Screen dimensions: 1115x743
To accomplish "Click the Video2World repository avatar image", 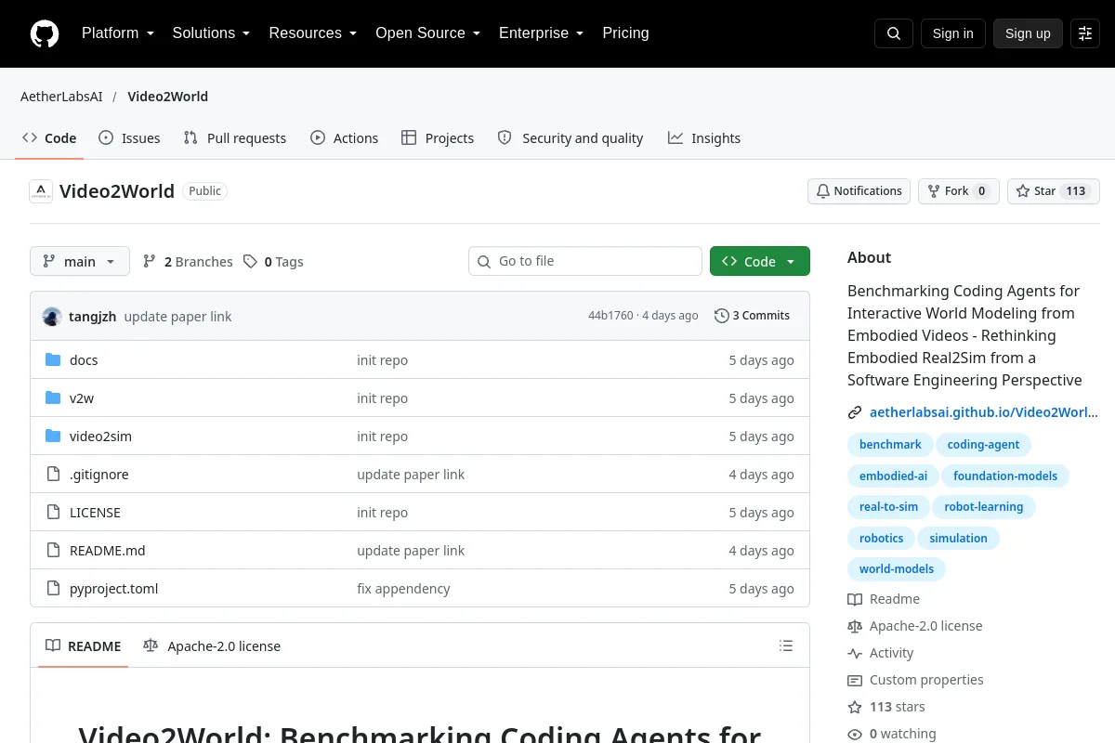I will [x=41, y=191].
